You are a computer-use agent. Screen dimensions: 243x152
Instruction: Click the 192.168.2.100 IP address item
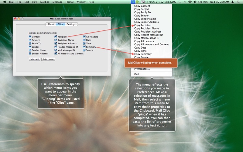click(x=168, y=2)
